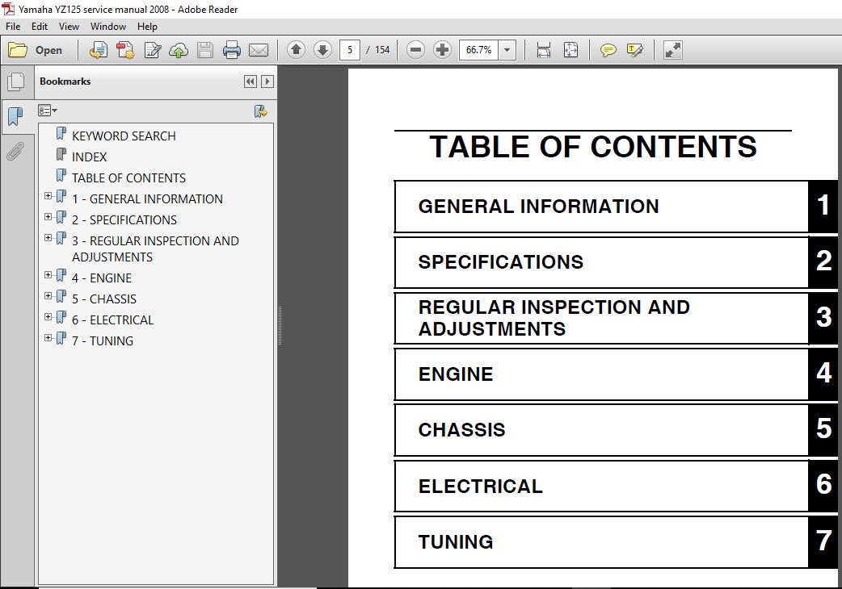Click the convert PDF toolbar icon
The height and width of the screenshot is (589, 842).
125,50
